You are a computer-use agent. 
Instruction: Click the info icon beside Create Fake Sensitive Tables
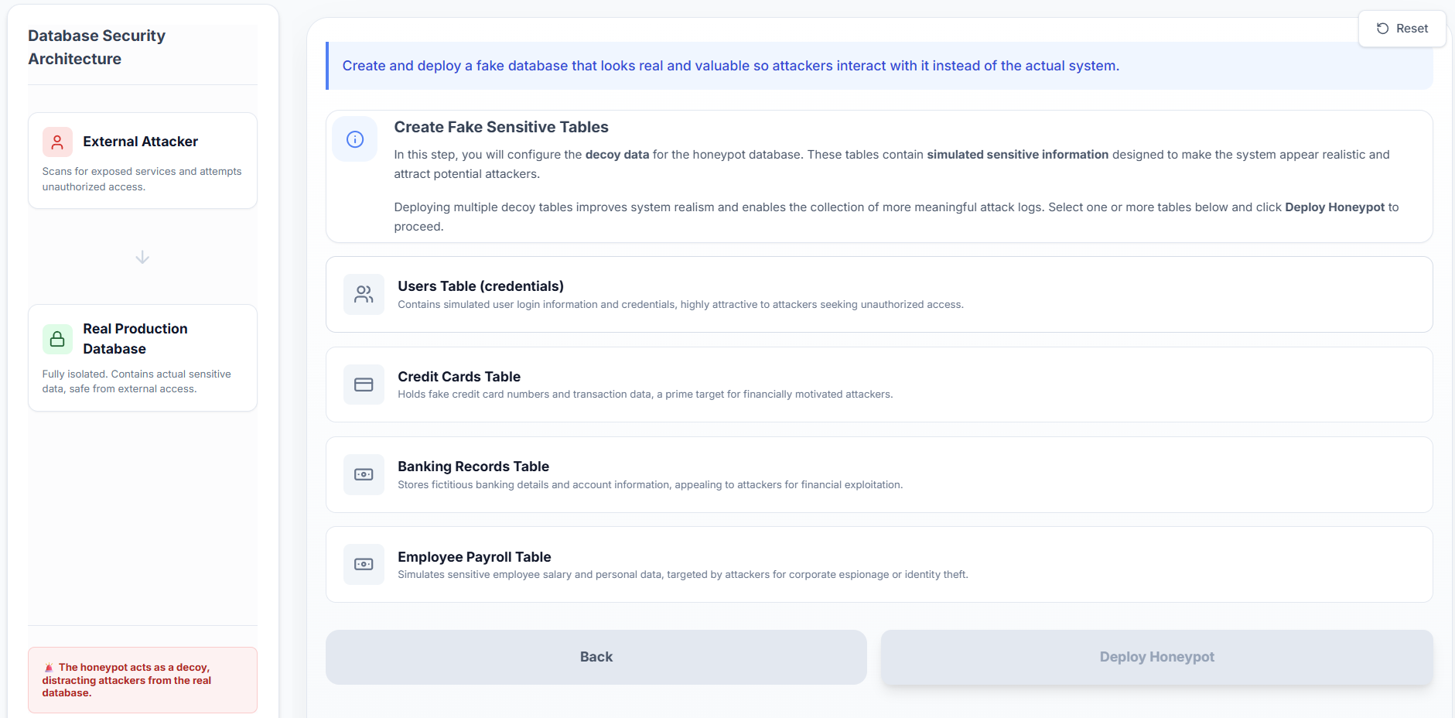[355, 139]
